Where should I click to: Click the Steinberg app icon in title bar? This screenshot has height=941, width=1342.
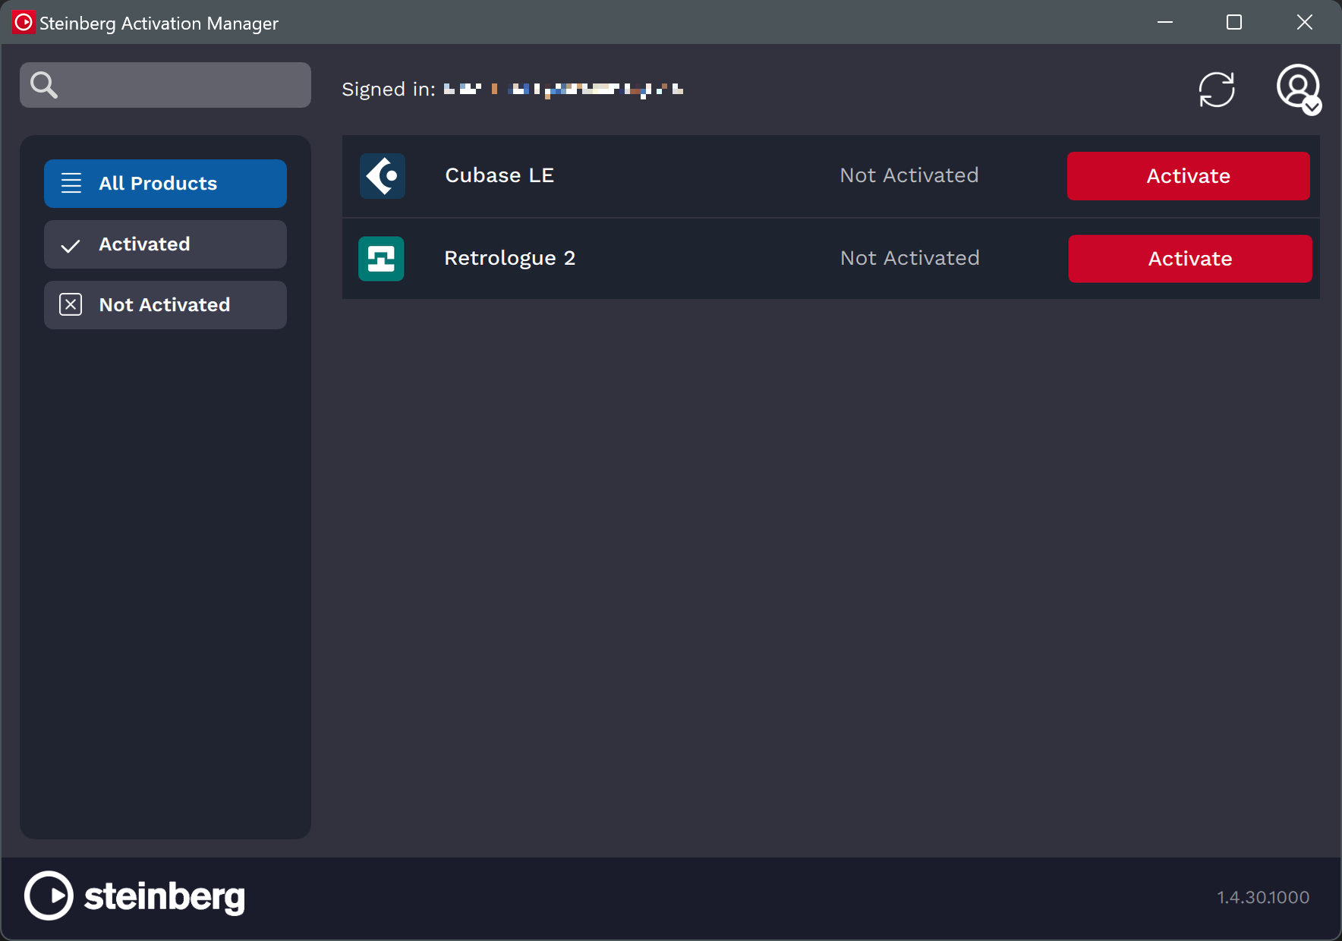[x=24, y=23]
